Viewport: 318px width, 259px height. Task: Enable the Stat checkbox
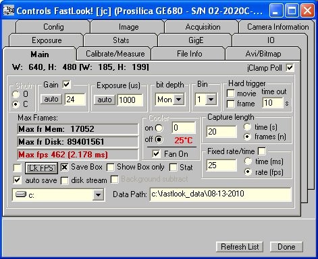(173, 167)
